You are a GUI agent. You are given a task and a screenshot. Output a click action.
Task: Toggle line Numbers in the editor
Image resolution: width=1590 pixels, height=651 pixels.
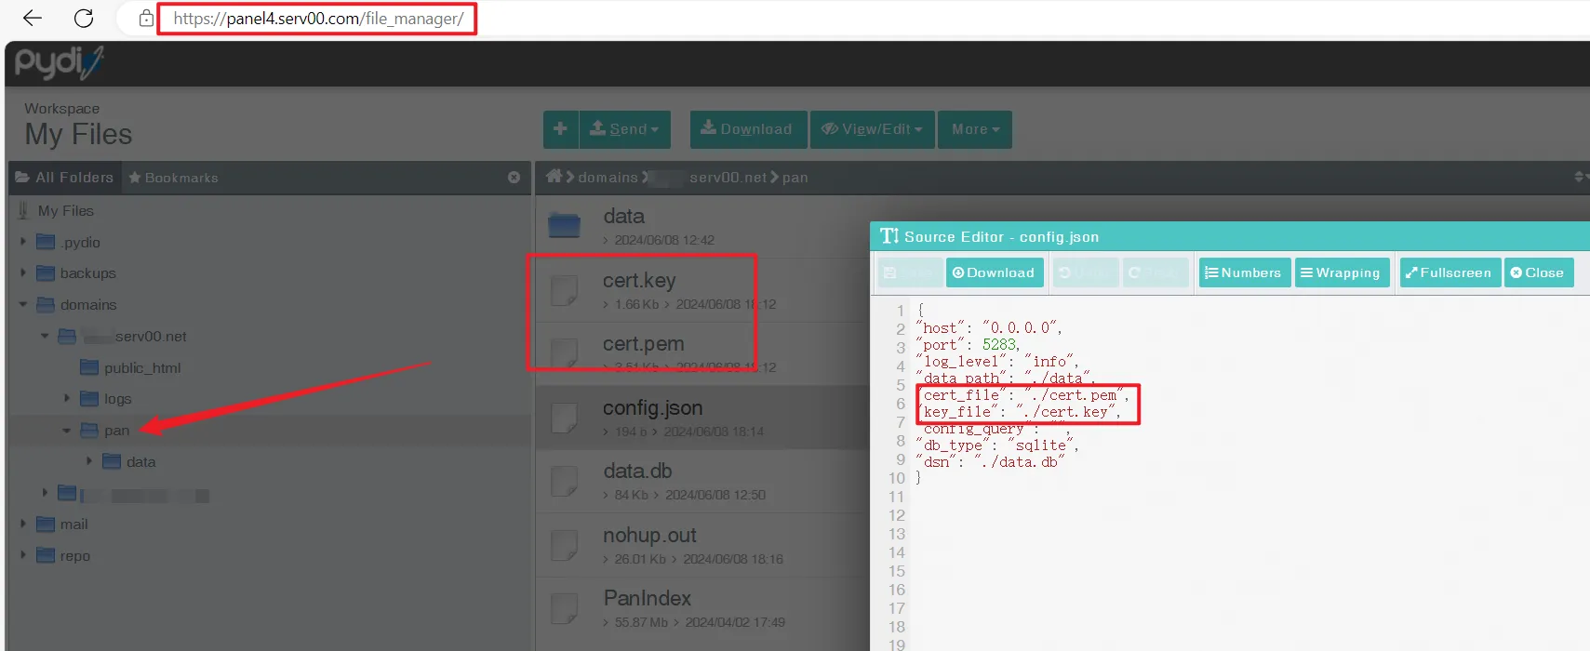[x=1244, y=272]
